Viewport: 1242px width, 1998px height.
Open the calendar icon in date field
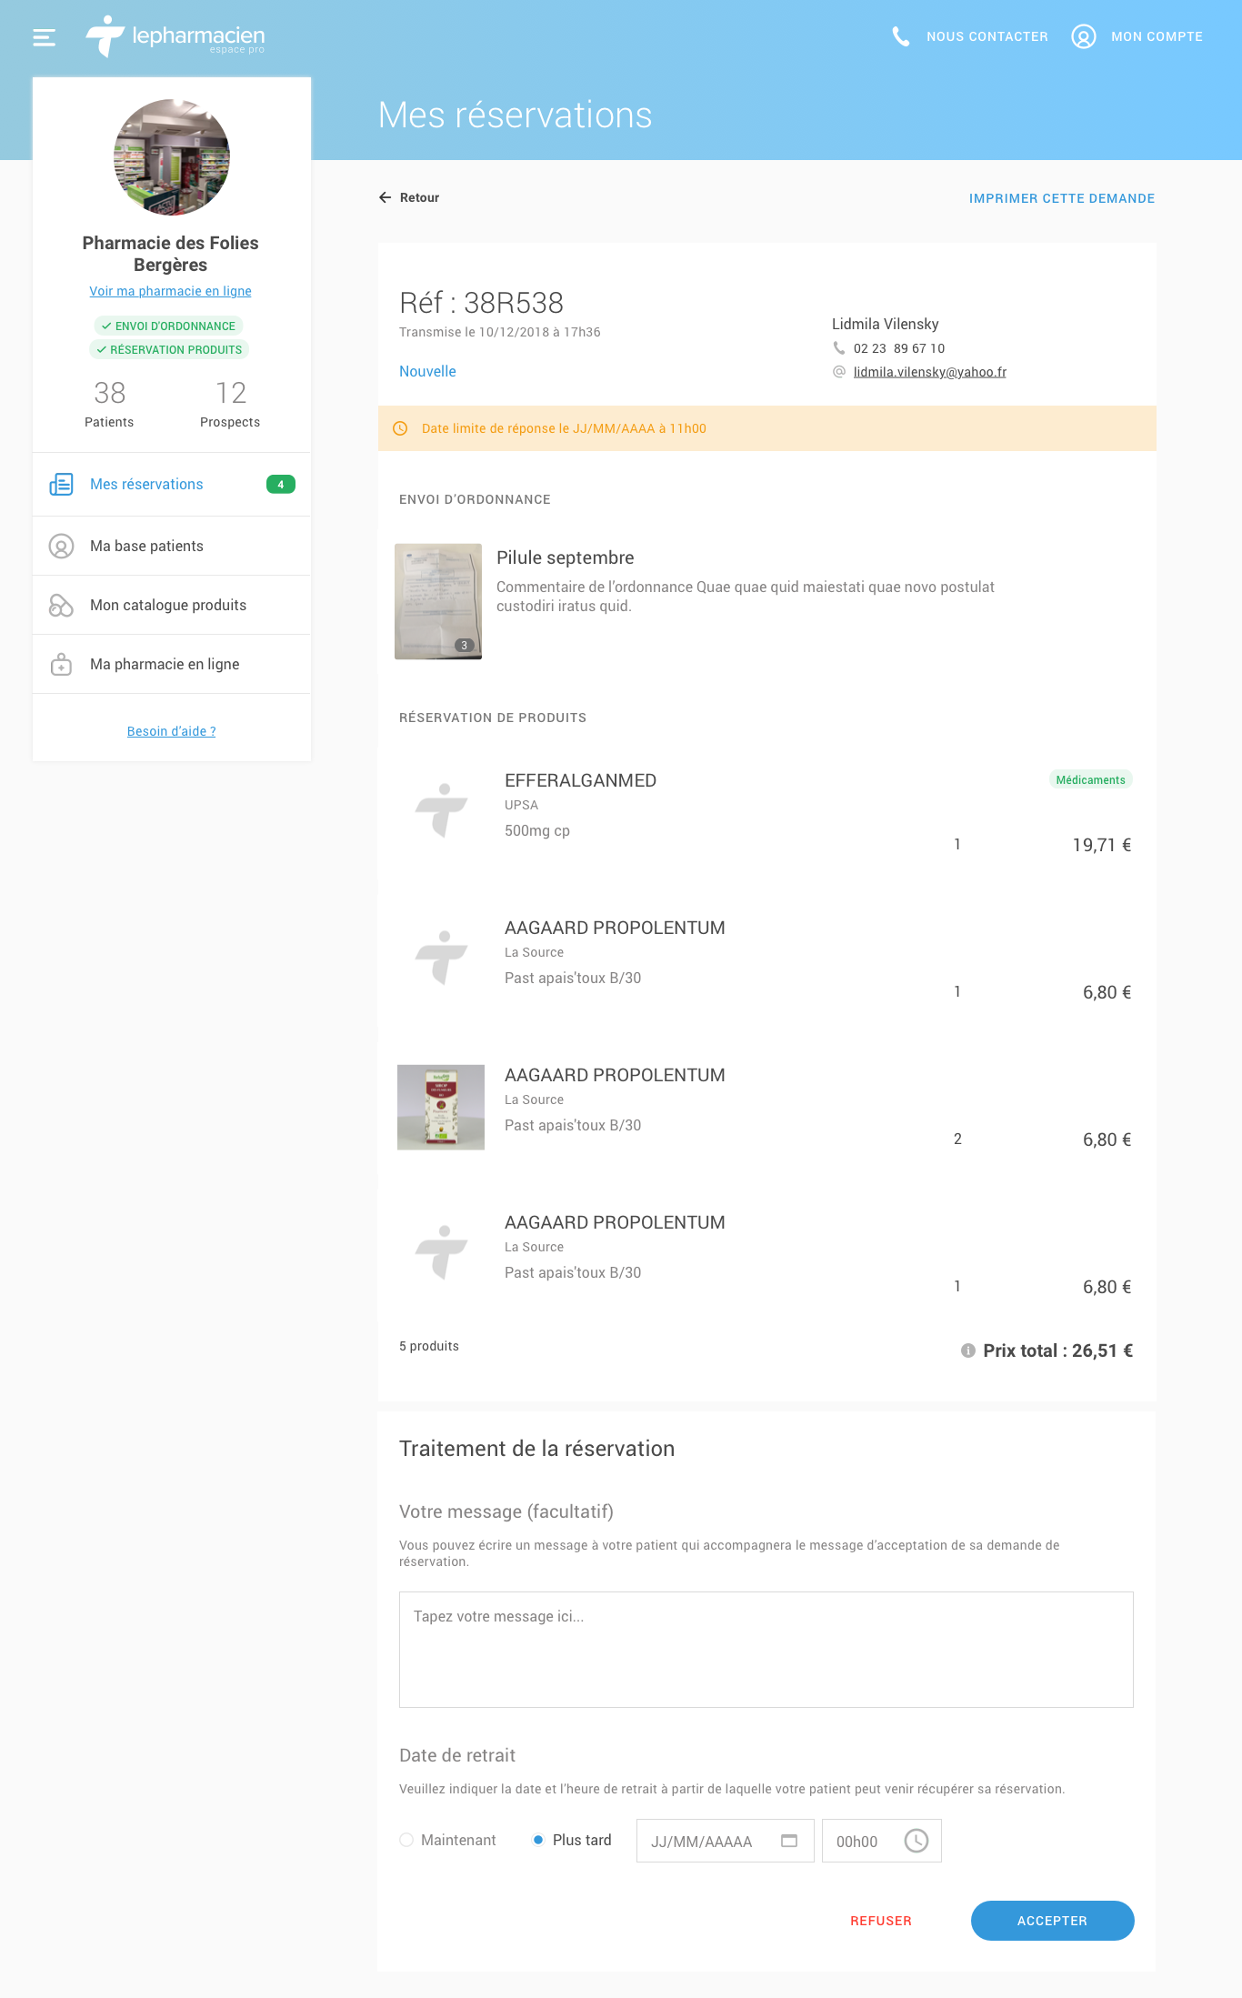(x=789, y=1841)
